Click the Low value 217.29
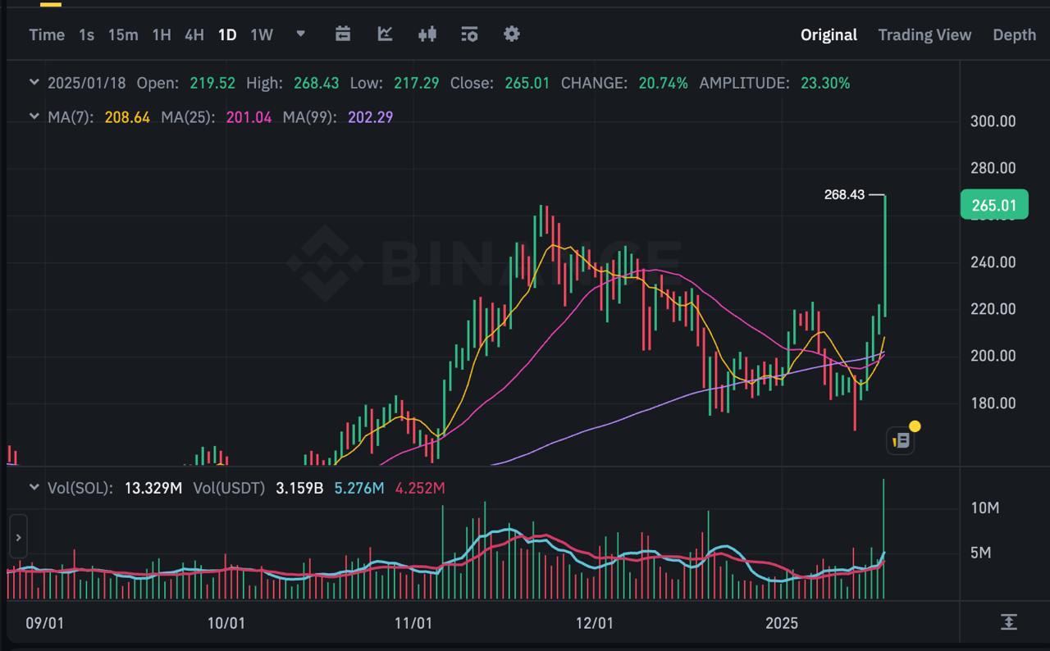The height and width of the screenshot is (651, 1050). point(416,83)
